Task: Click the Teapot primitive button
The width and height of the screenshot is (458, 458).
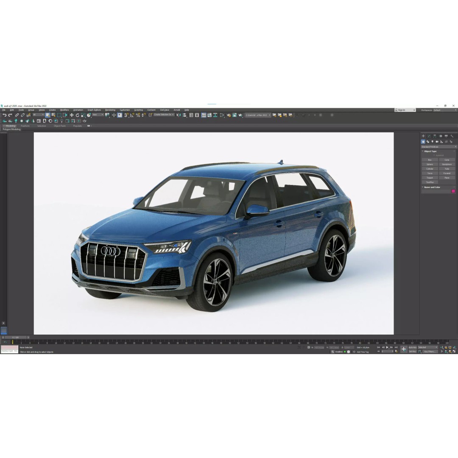Action: point(430,178)
